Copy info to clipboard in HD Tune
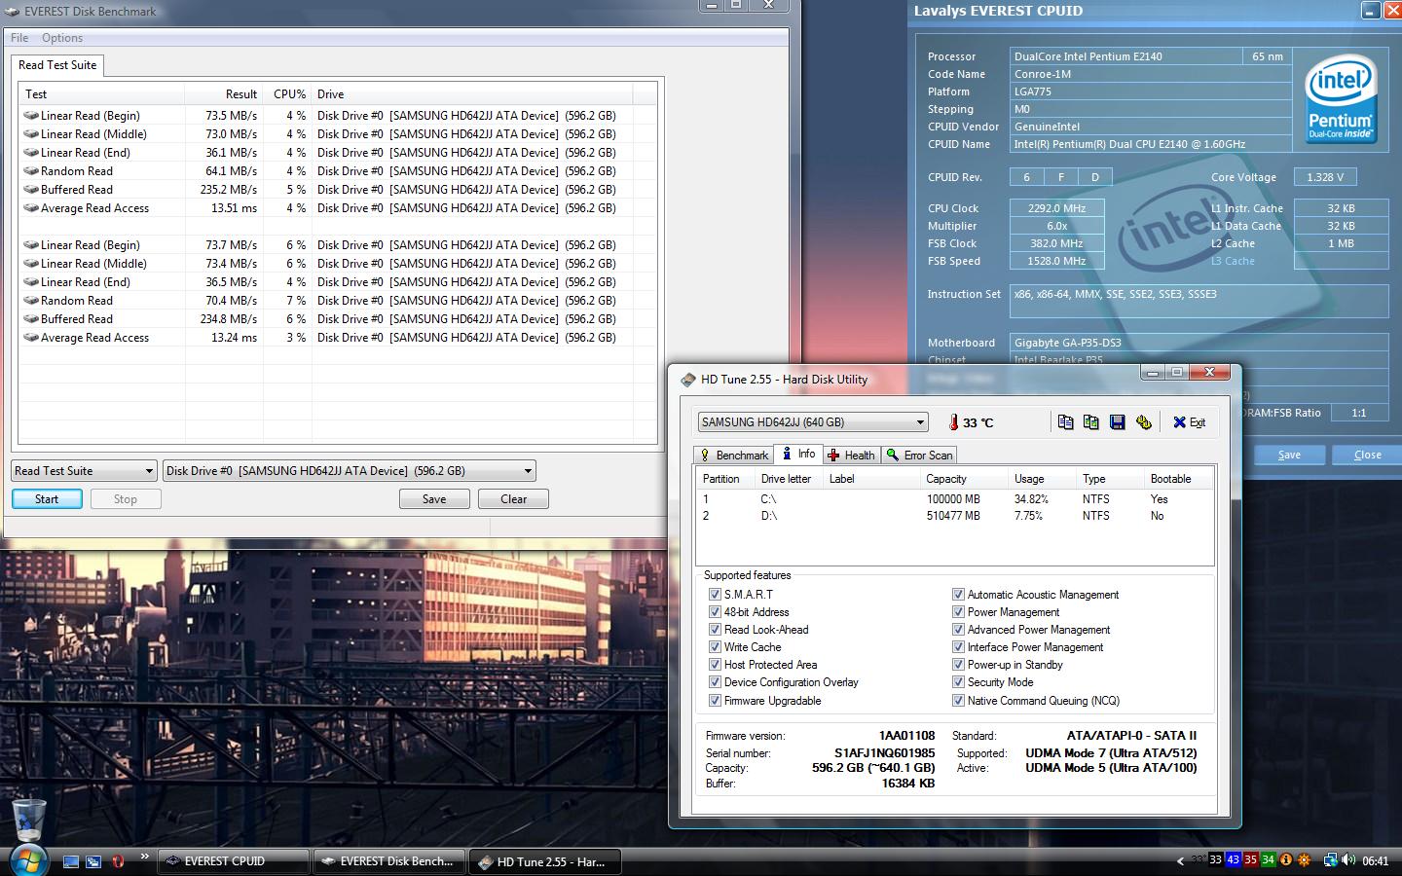 pos(1065,422)
